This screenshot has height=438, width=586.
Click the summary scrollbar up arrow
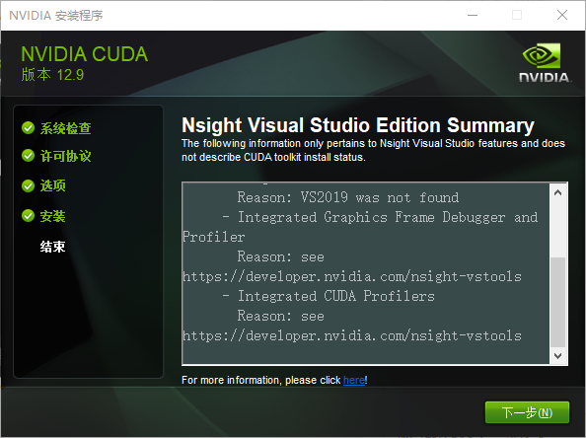558,192
